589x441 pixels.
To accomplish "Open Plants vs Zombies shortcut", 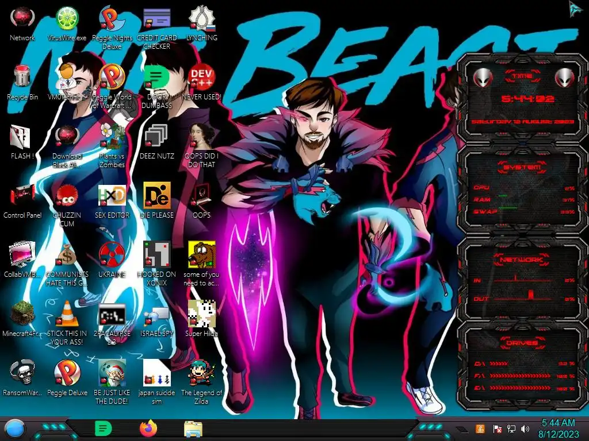I will click(112, 136).
